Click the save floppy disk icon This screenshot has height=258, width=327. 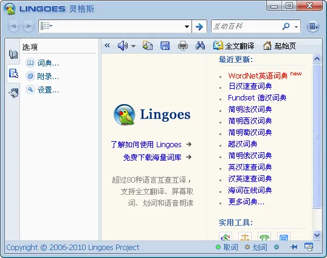tap(165, 46)
